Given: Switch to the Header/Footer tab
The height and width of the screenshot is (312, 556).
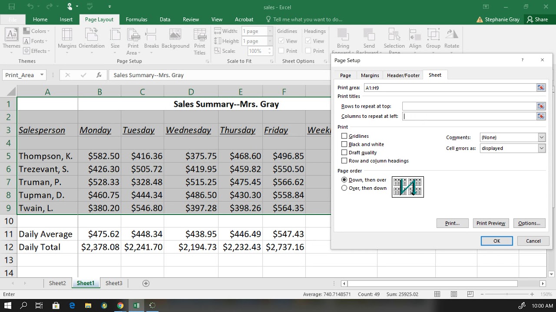Looking at the screenshot, I should (403, 75).
